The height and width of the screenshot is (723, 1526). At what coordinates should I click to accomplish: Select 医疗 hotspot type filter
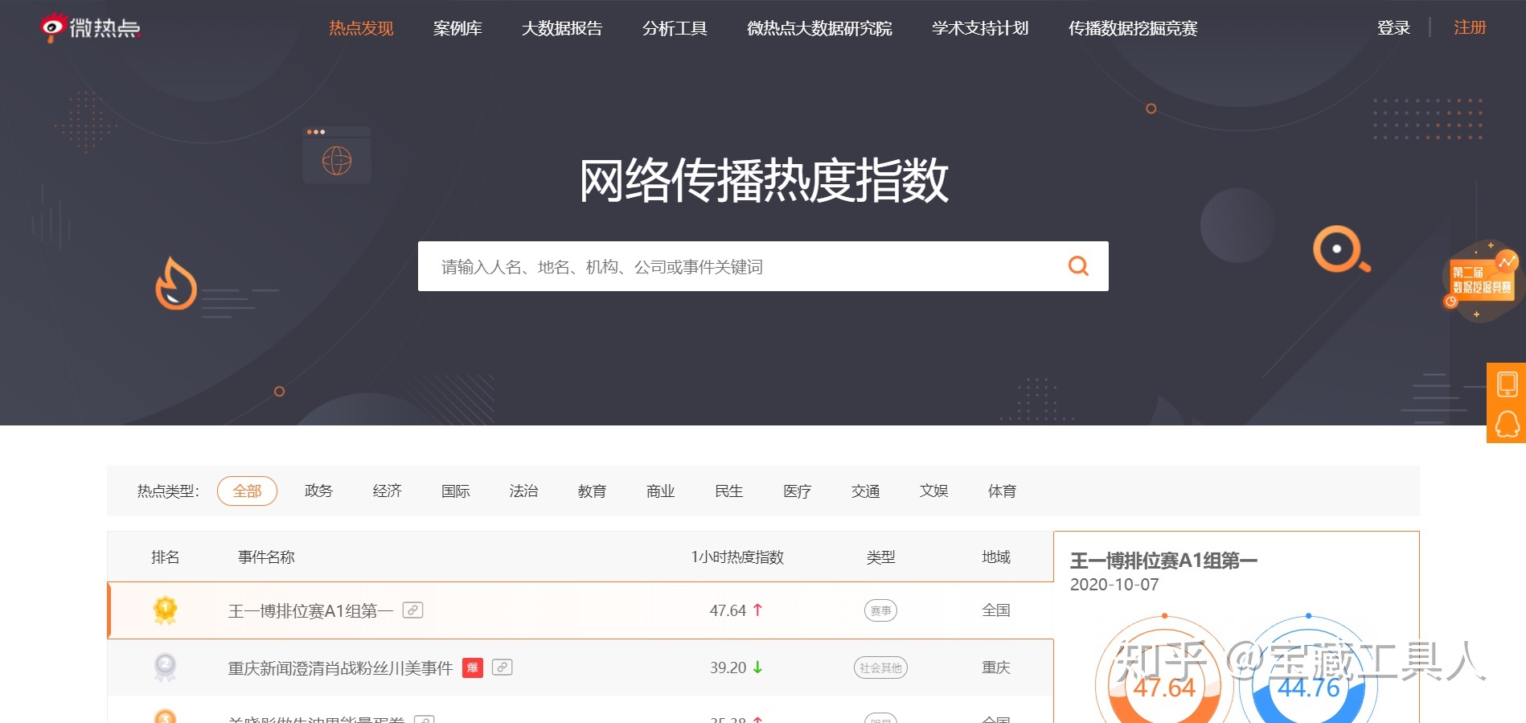797,491
